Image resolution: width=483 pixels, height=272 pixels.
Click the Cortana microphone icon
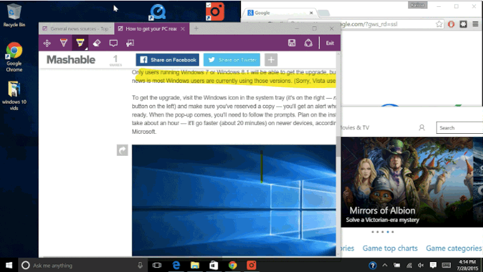pyautogui.click(x=140, y=265)
